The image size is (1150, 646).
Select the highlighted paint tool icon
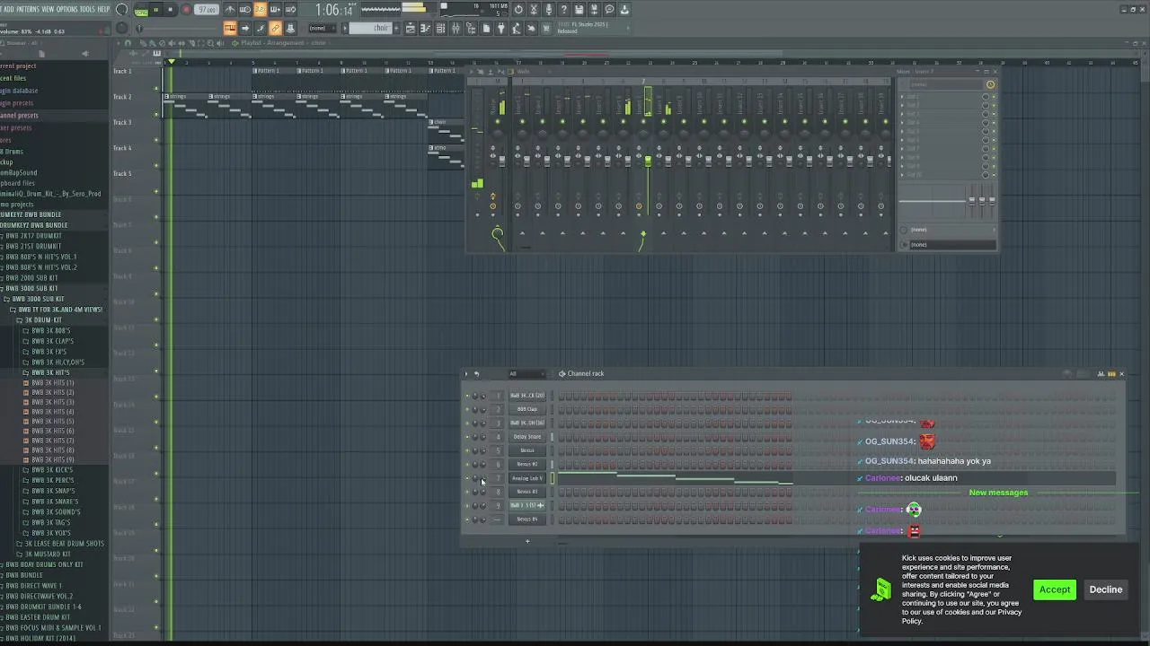(x=275, y=28)
